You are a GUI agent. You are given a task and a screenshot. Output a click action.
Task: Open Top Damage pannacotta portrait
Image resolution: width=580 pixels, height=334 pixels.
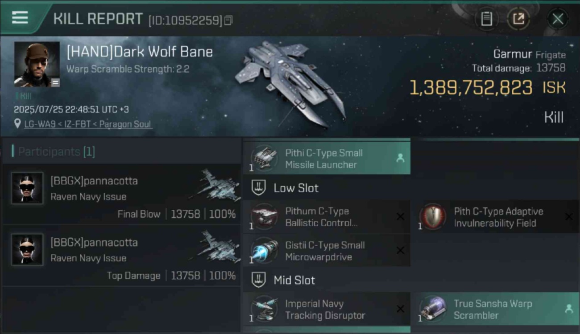(27, 249)
